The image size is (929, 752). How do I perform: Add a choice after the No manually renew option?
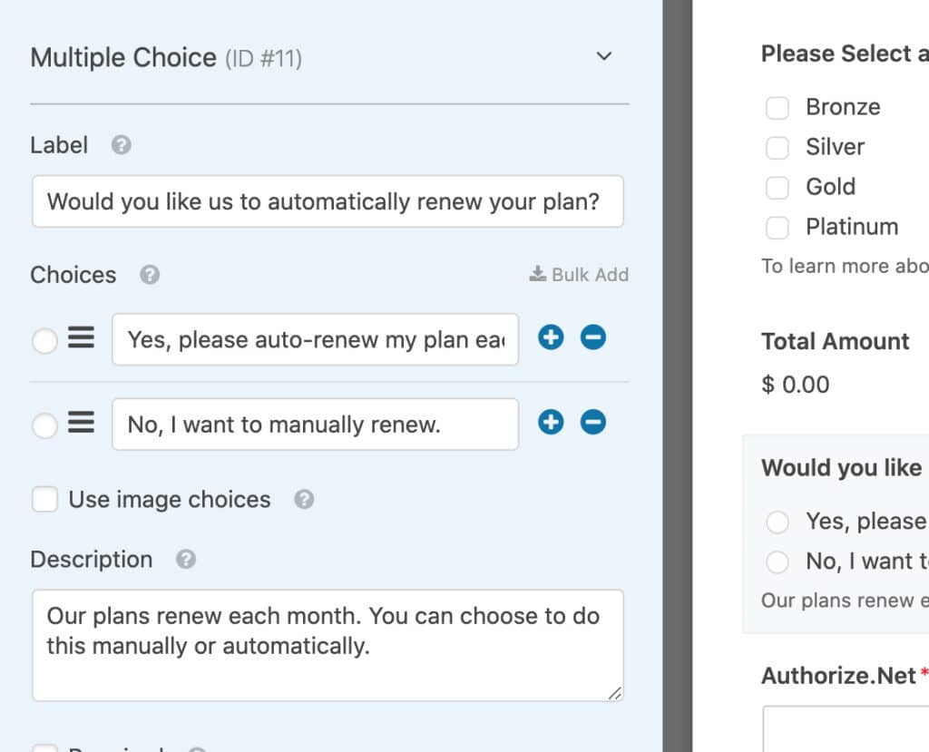click(x=551, y=423)
